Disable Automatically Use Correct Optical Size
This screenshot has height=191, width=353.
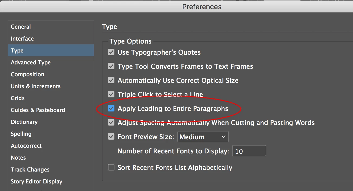pos(111,80)
